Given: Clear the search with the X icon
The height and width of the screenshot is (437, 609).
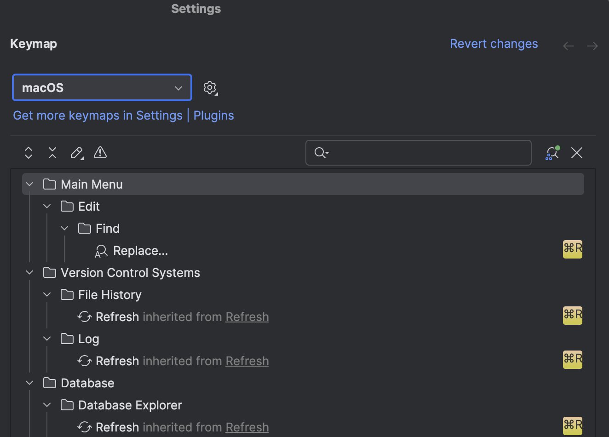Looking at the screenshot, I should pyautogui.click(x=576, y=153).
